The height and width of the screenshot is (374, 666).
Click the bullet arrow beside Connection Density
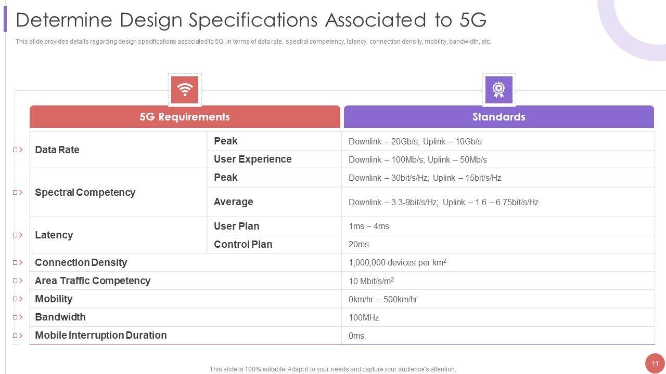[x=18, y=262]
